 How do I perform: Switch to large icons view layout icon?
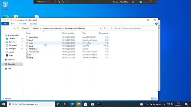(x=156, y=99)
